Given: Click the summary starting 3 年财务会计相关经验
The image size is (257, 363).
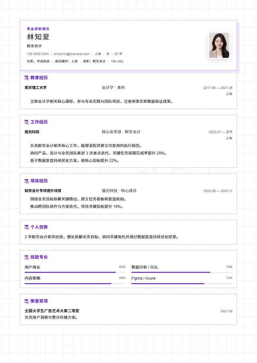Looking at the screenshot, I should pyautogui.click(x=102, y=237).
